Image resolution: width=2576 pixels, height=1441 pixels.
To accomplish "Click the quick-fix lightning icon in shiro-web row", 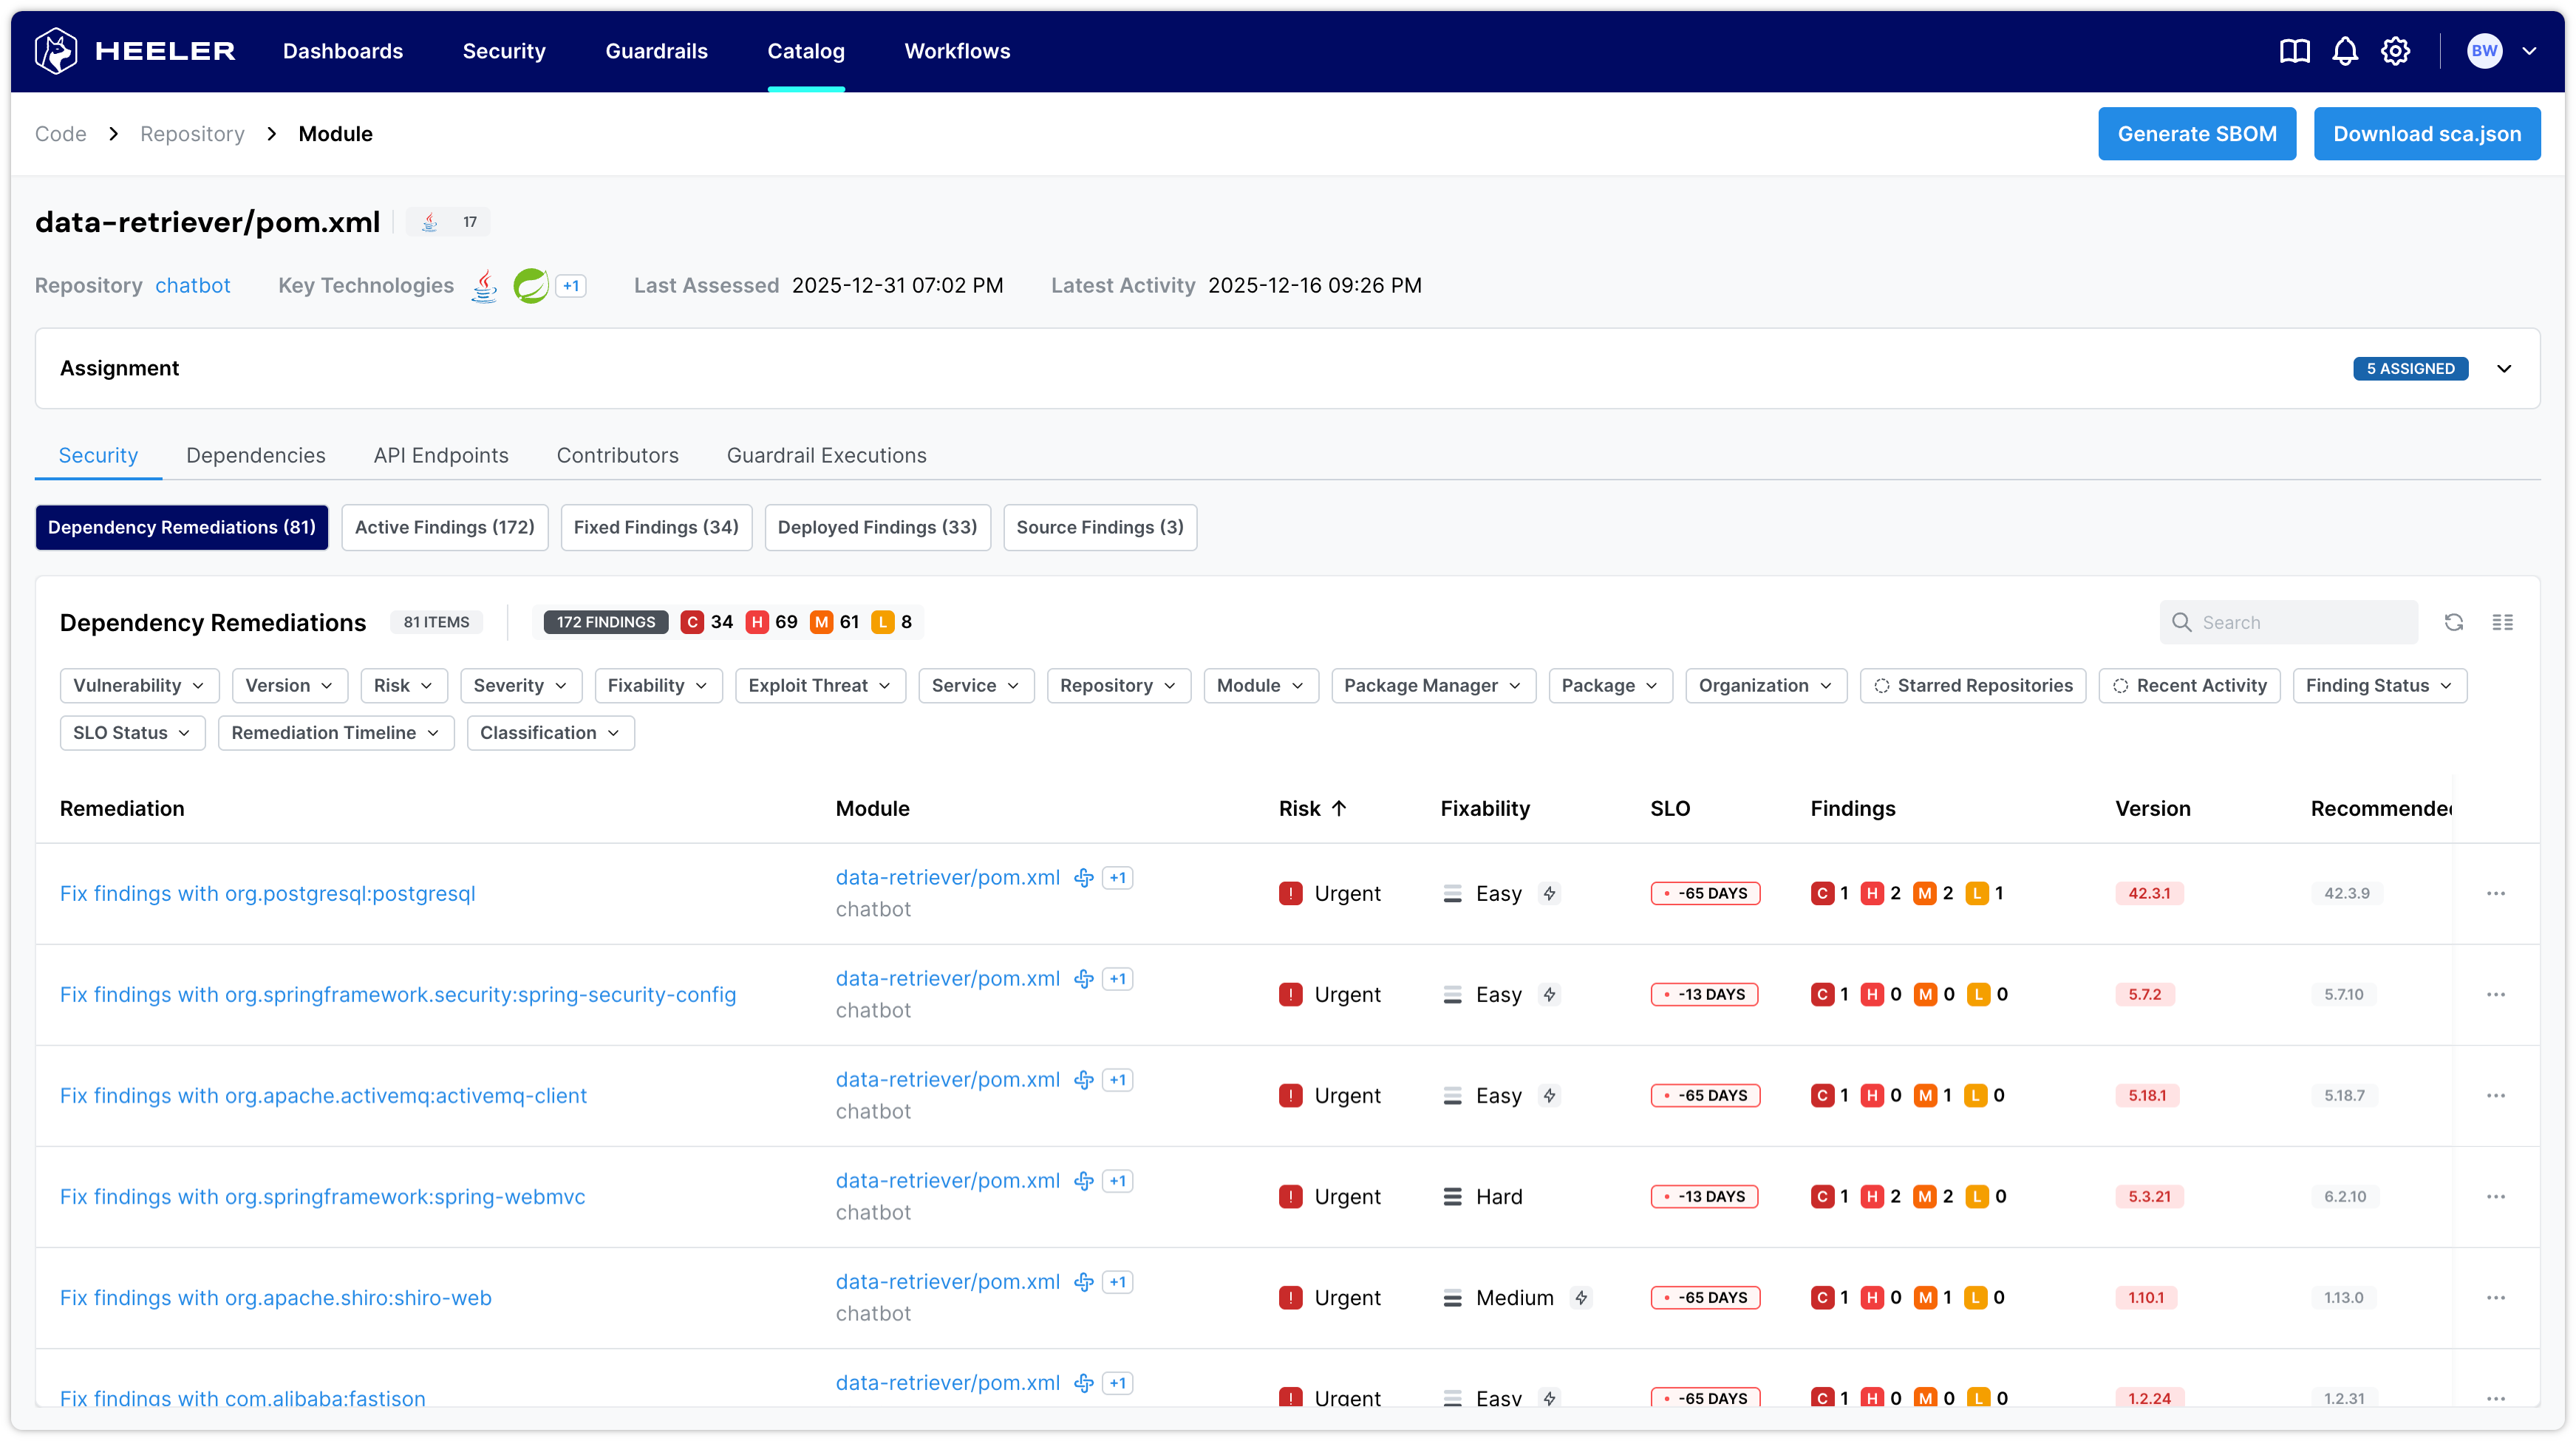I will (x=1581, y=1298).
